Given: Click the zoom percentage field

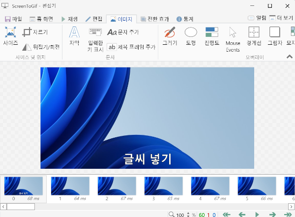Looking at the screenshot, I should pyautogui.click(x=180, y=215).
